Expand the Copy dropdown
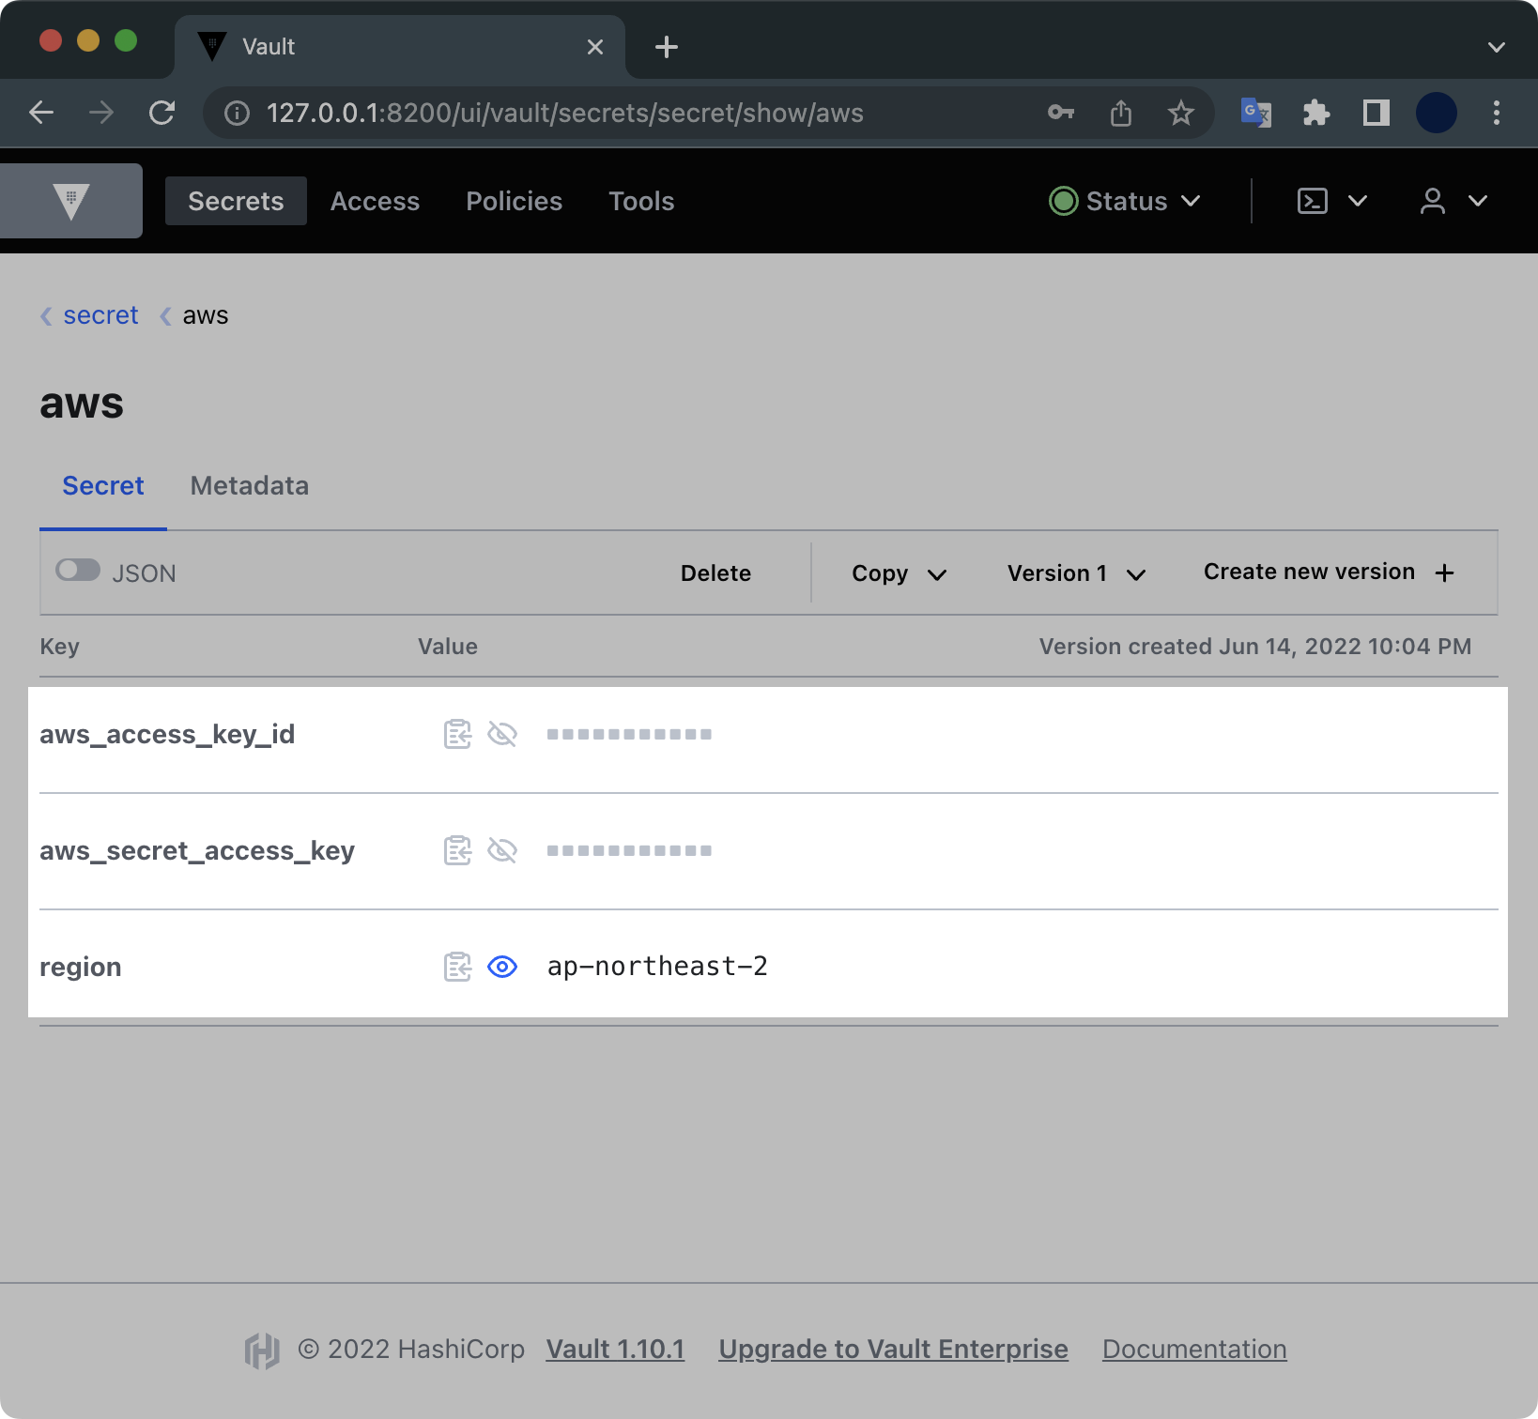Image resolution: width=1538 pixels, height=1419 pixels. 898,573
